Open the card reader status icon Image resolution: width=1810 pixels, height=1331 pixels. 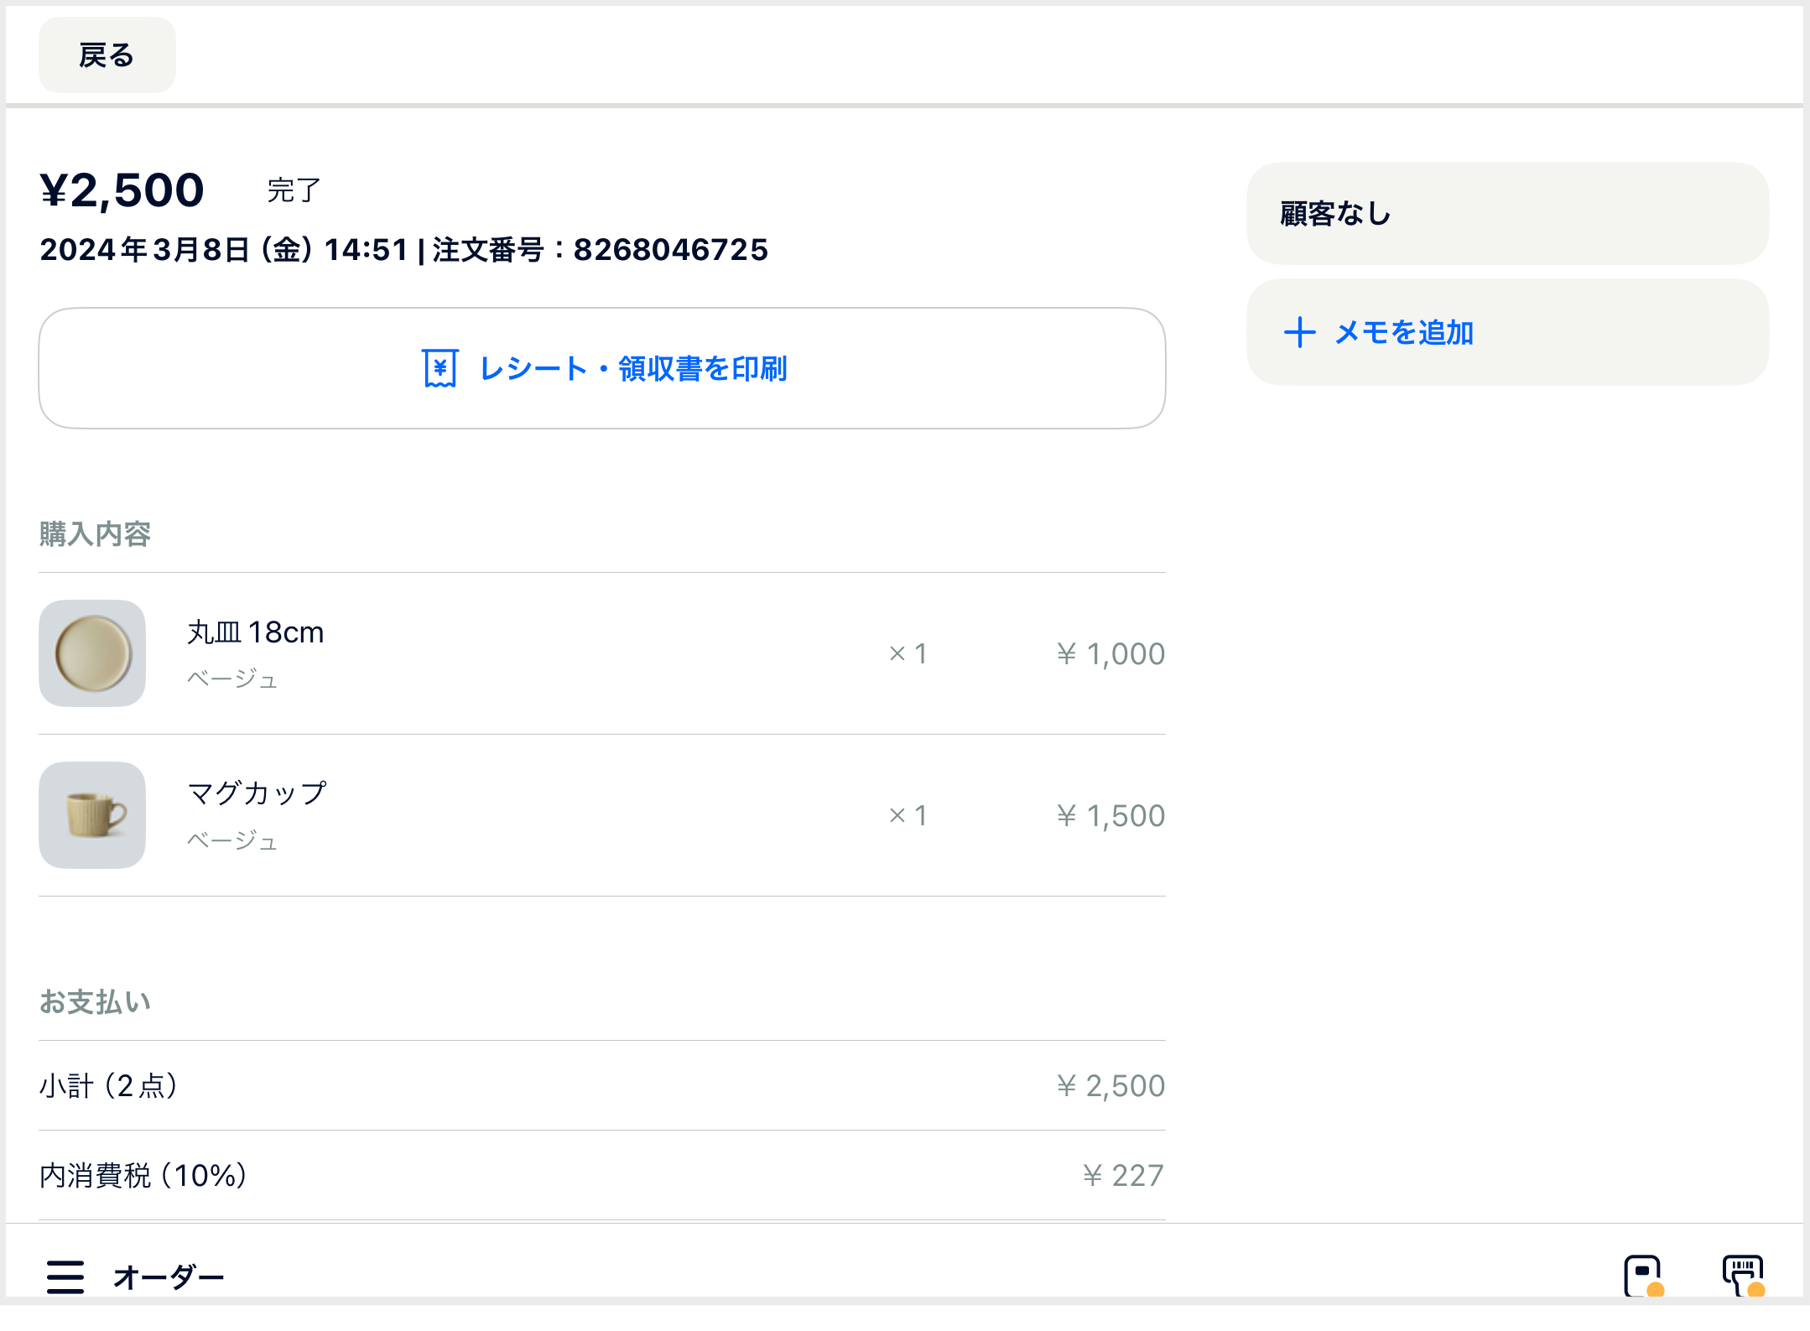tap(1643, 1276)
